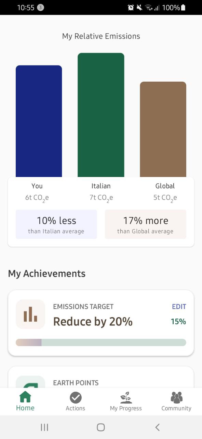This screenshot has width=202, height=439.
Task: Tap the 10% less than Italian average box
Action: coord(56,224)
